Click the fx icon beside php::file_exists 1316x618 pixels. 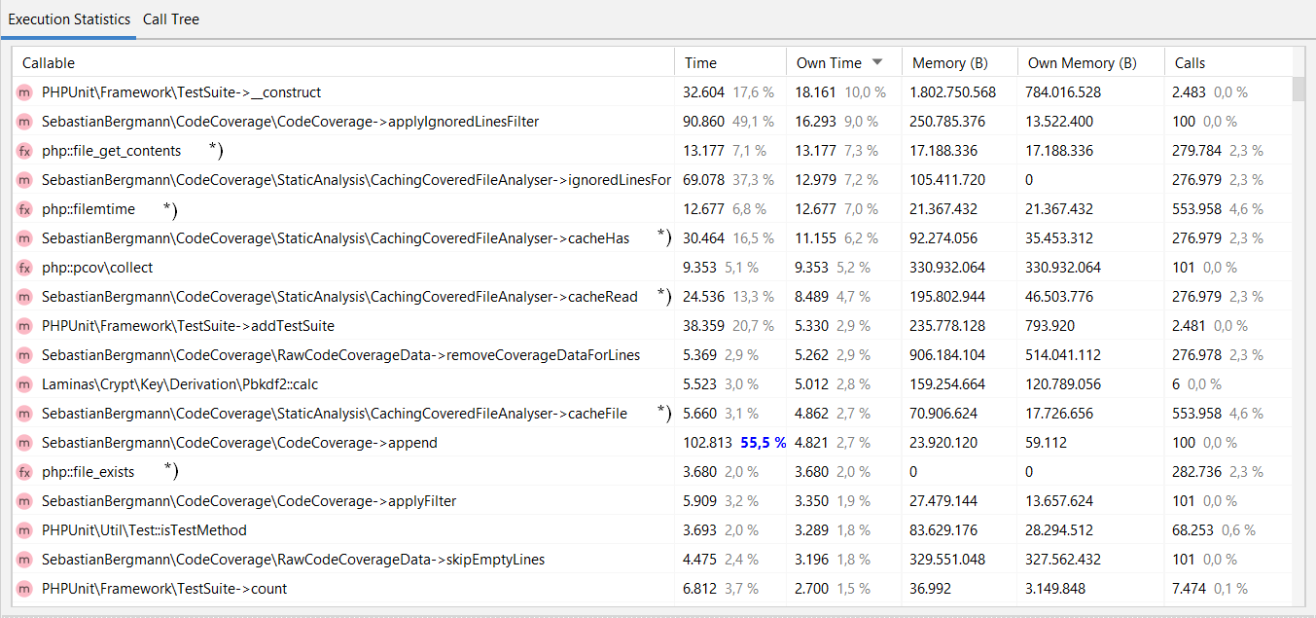24,471
